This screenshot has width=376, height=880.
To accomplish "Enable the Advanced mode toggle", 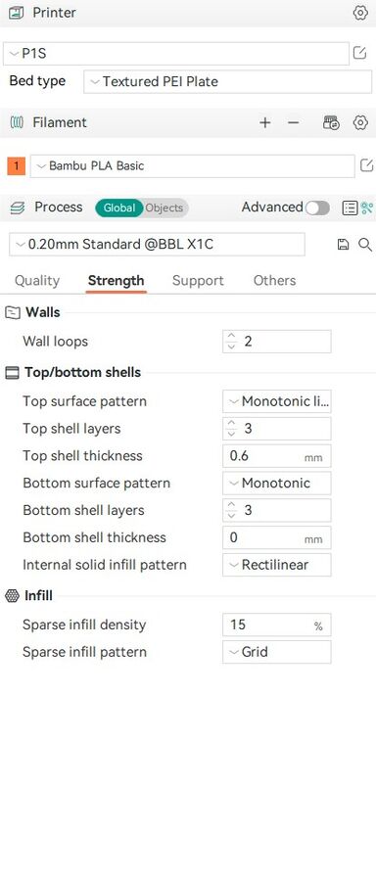I will click(x=317, y=208).
